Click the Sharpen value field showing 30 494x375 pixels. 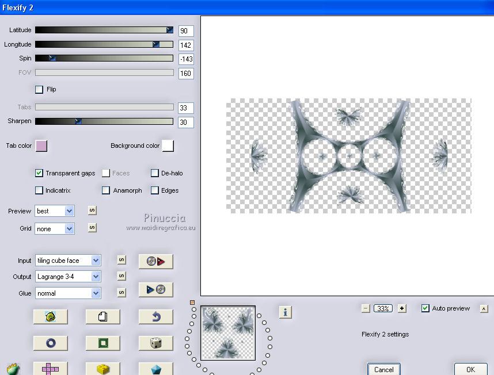tap(186, 123)
